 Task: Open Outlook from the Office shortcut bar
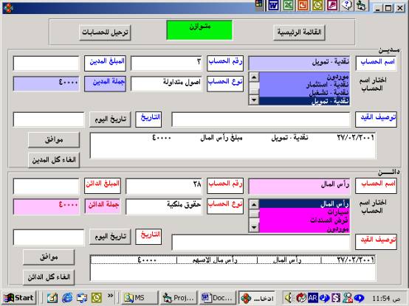click(x=317, y=5)
